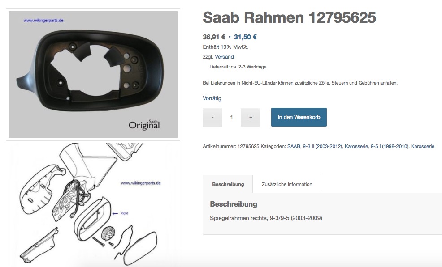
Task: Click the quantity input field
Action: (231, 117)
